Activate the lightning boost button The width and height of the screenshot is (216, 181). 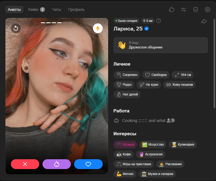[98, 28]
